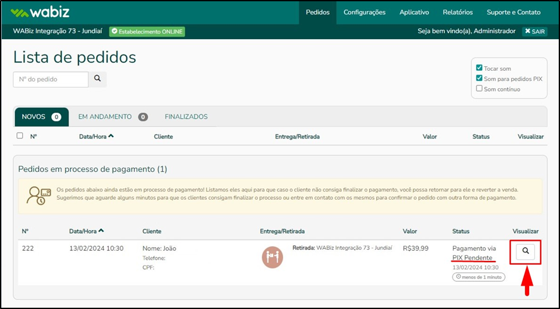Image resolution: width=560 pixels, height=309 pixels.
Task: Click the Telefone label in order 222
Action: coord(154,258)
